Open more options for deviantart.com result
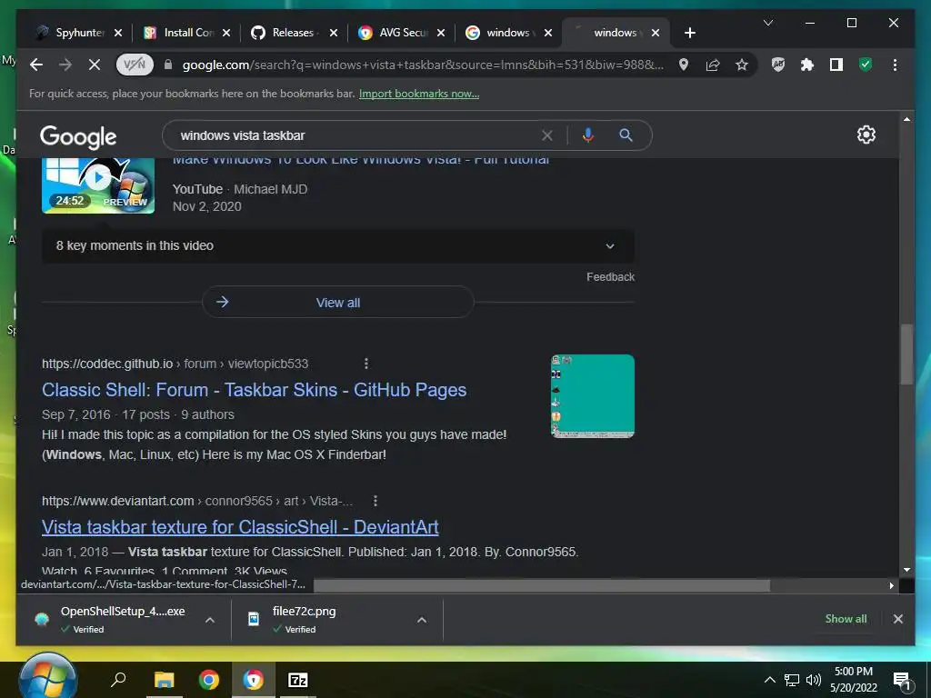The width and height of the screenshot is (931, 698). tap(375, 501)
